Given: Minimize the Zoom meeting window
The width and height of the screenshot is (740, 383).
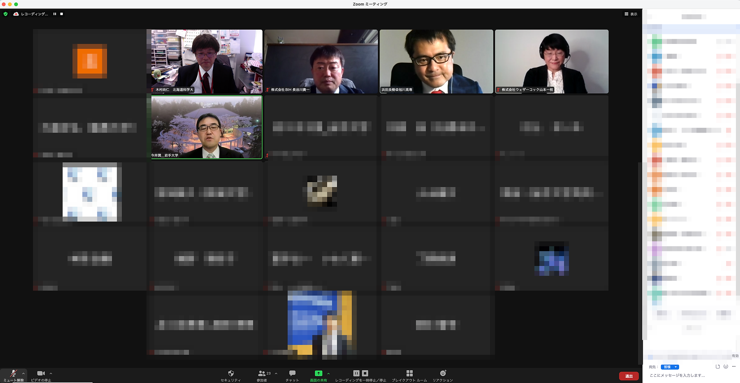Looking at the screenshot, I should coord(10,4).
